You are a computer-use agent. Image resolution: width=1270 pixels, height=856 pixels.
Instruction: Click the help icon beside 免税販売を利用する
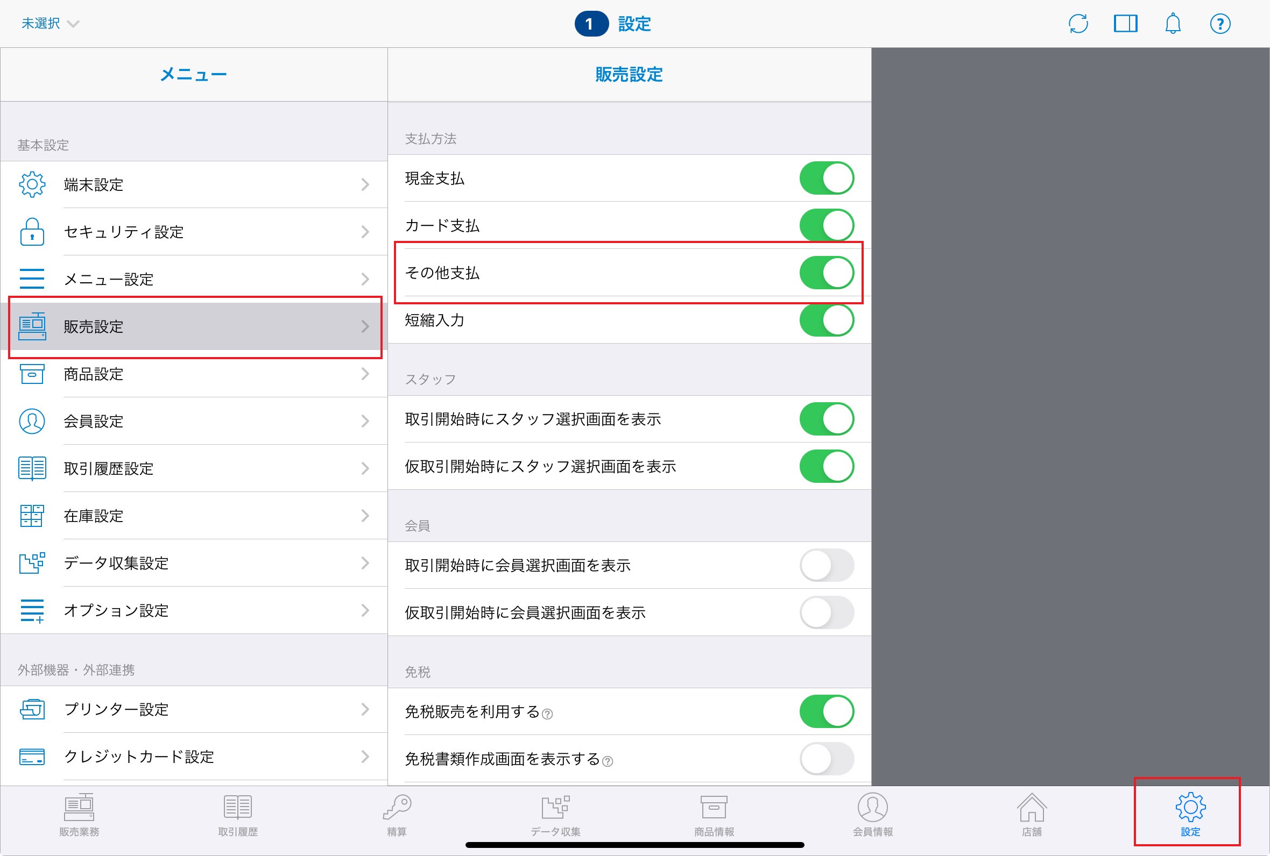click(x=547, y=714)
